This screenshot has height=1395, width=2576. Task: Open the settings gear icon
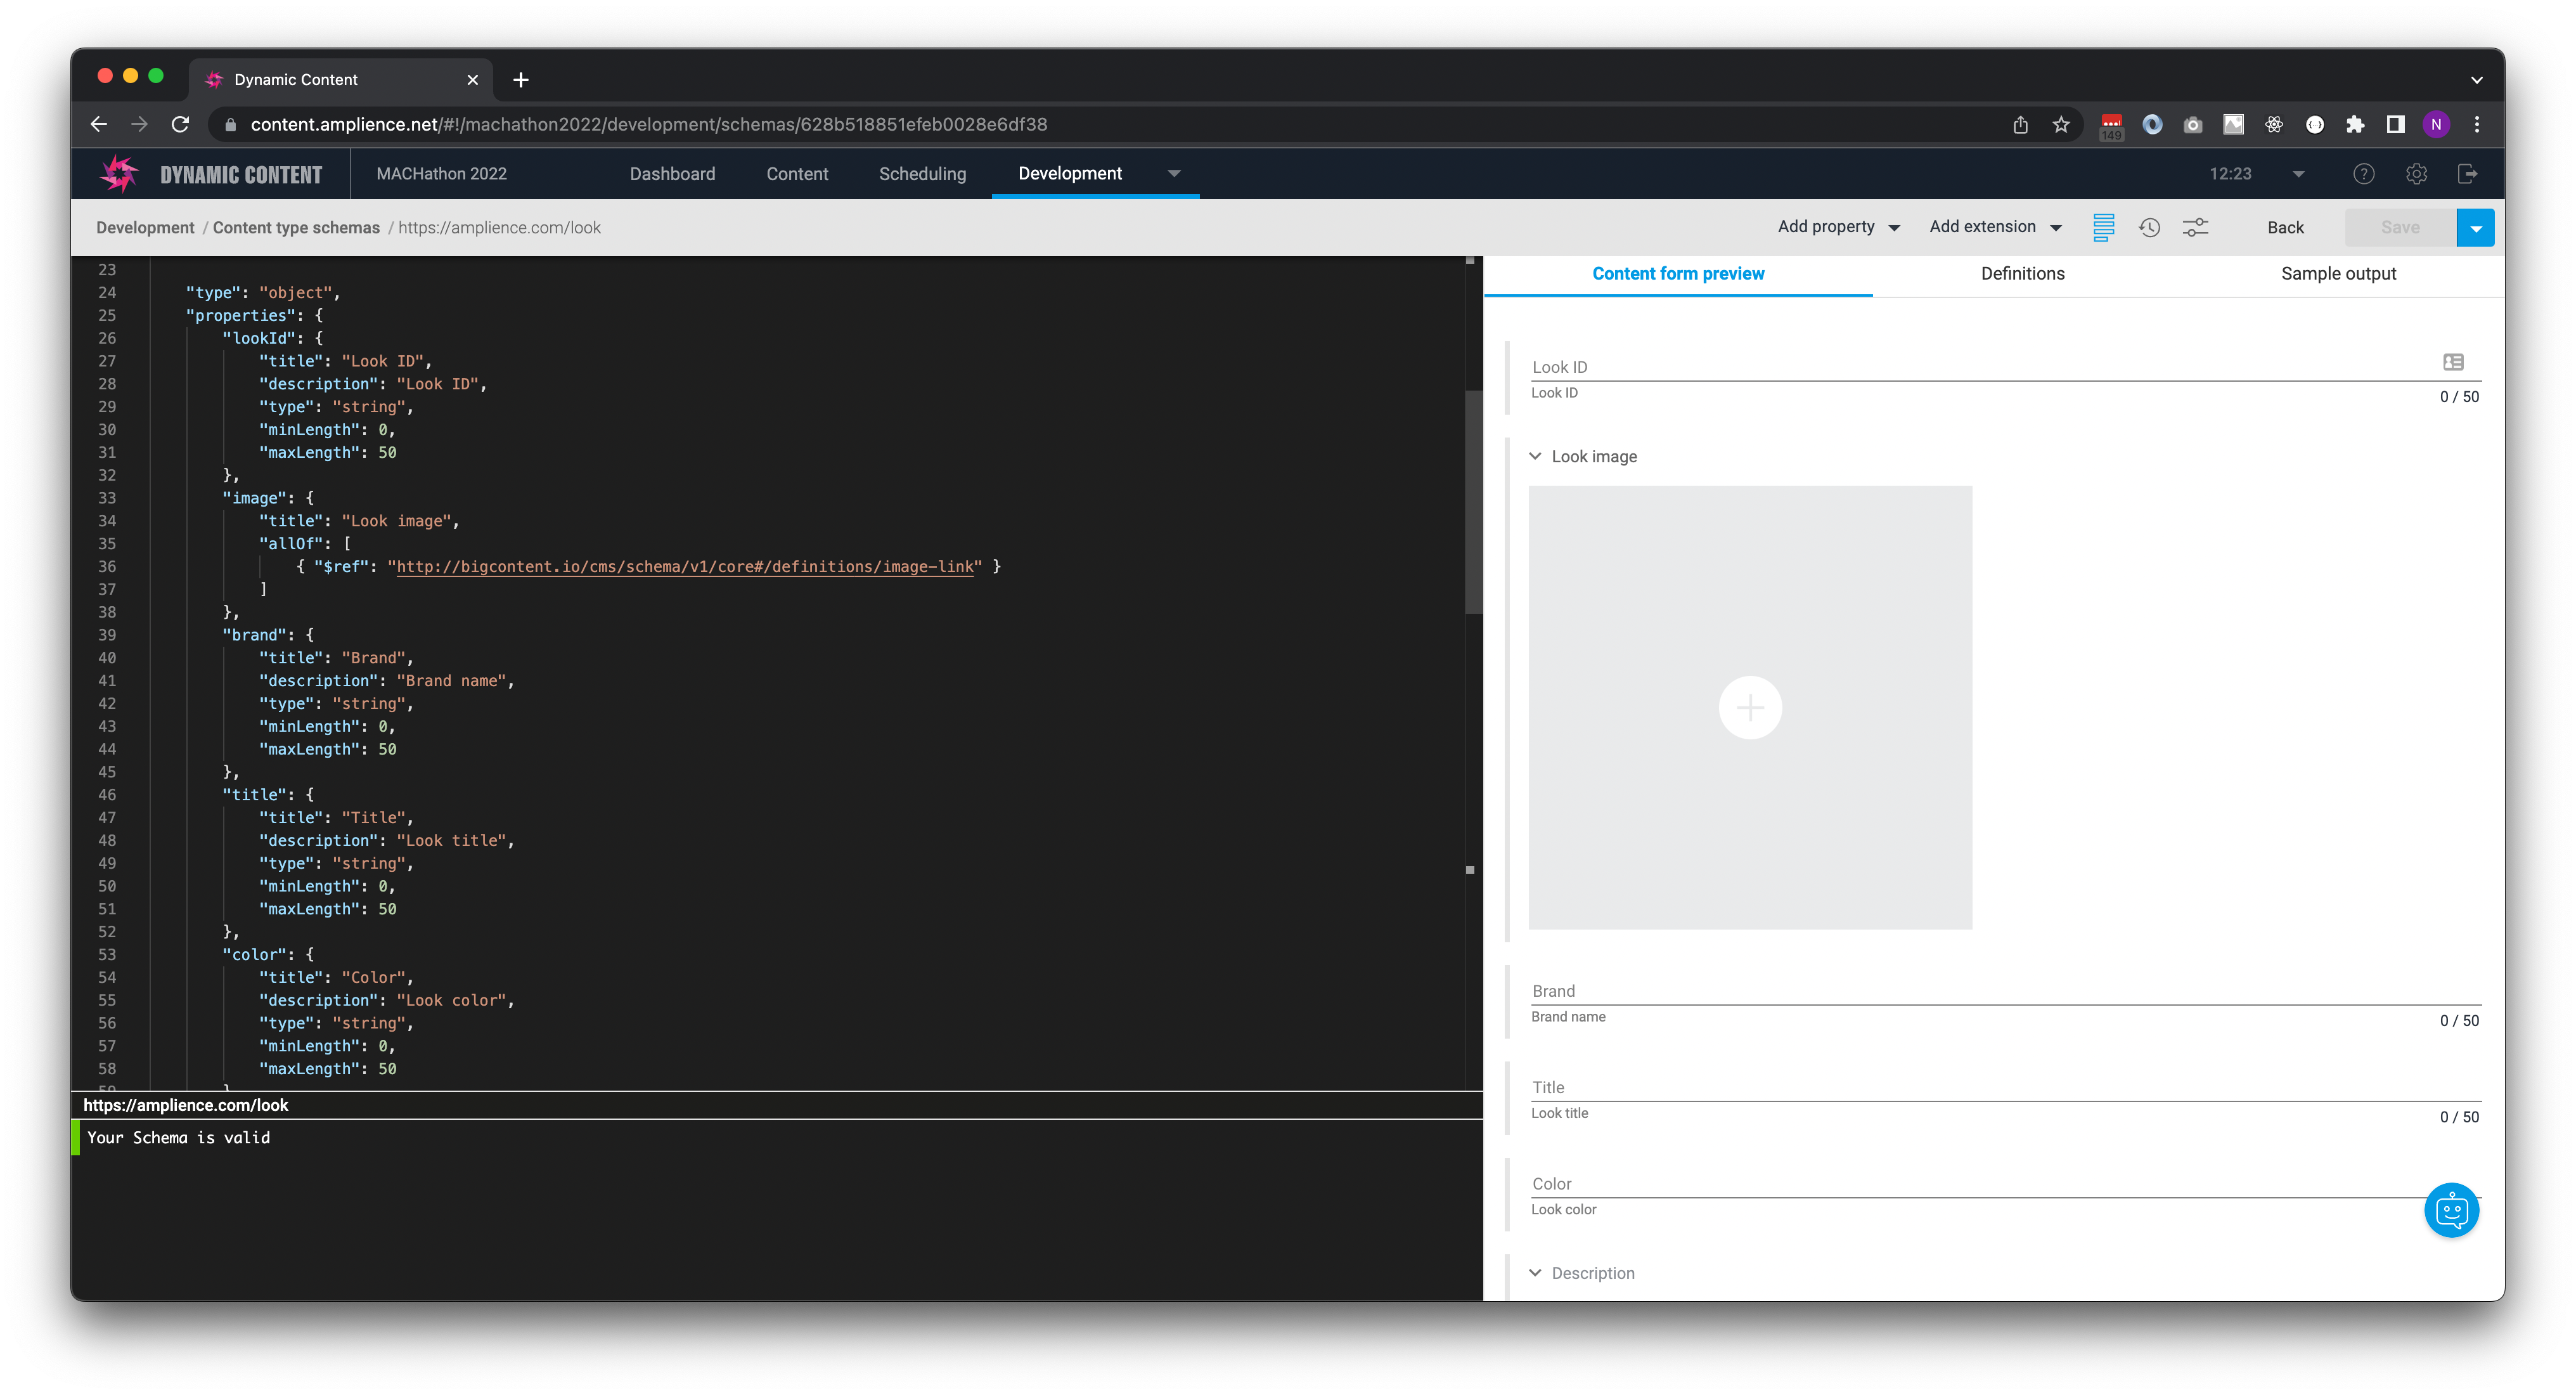[2417, 173]
